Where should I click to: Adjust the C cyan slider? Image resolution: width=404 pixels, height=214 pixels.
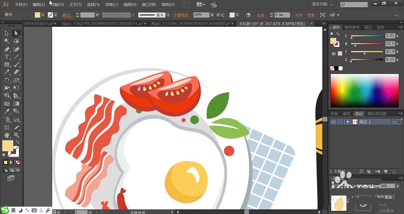[367, 36]
